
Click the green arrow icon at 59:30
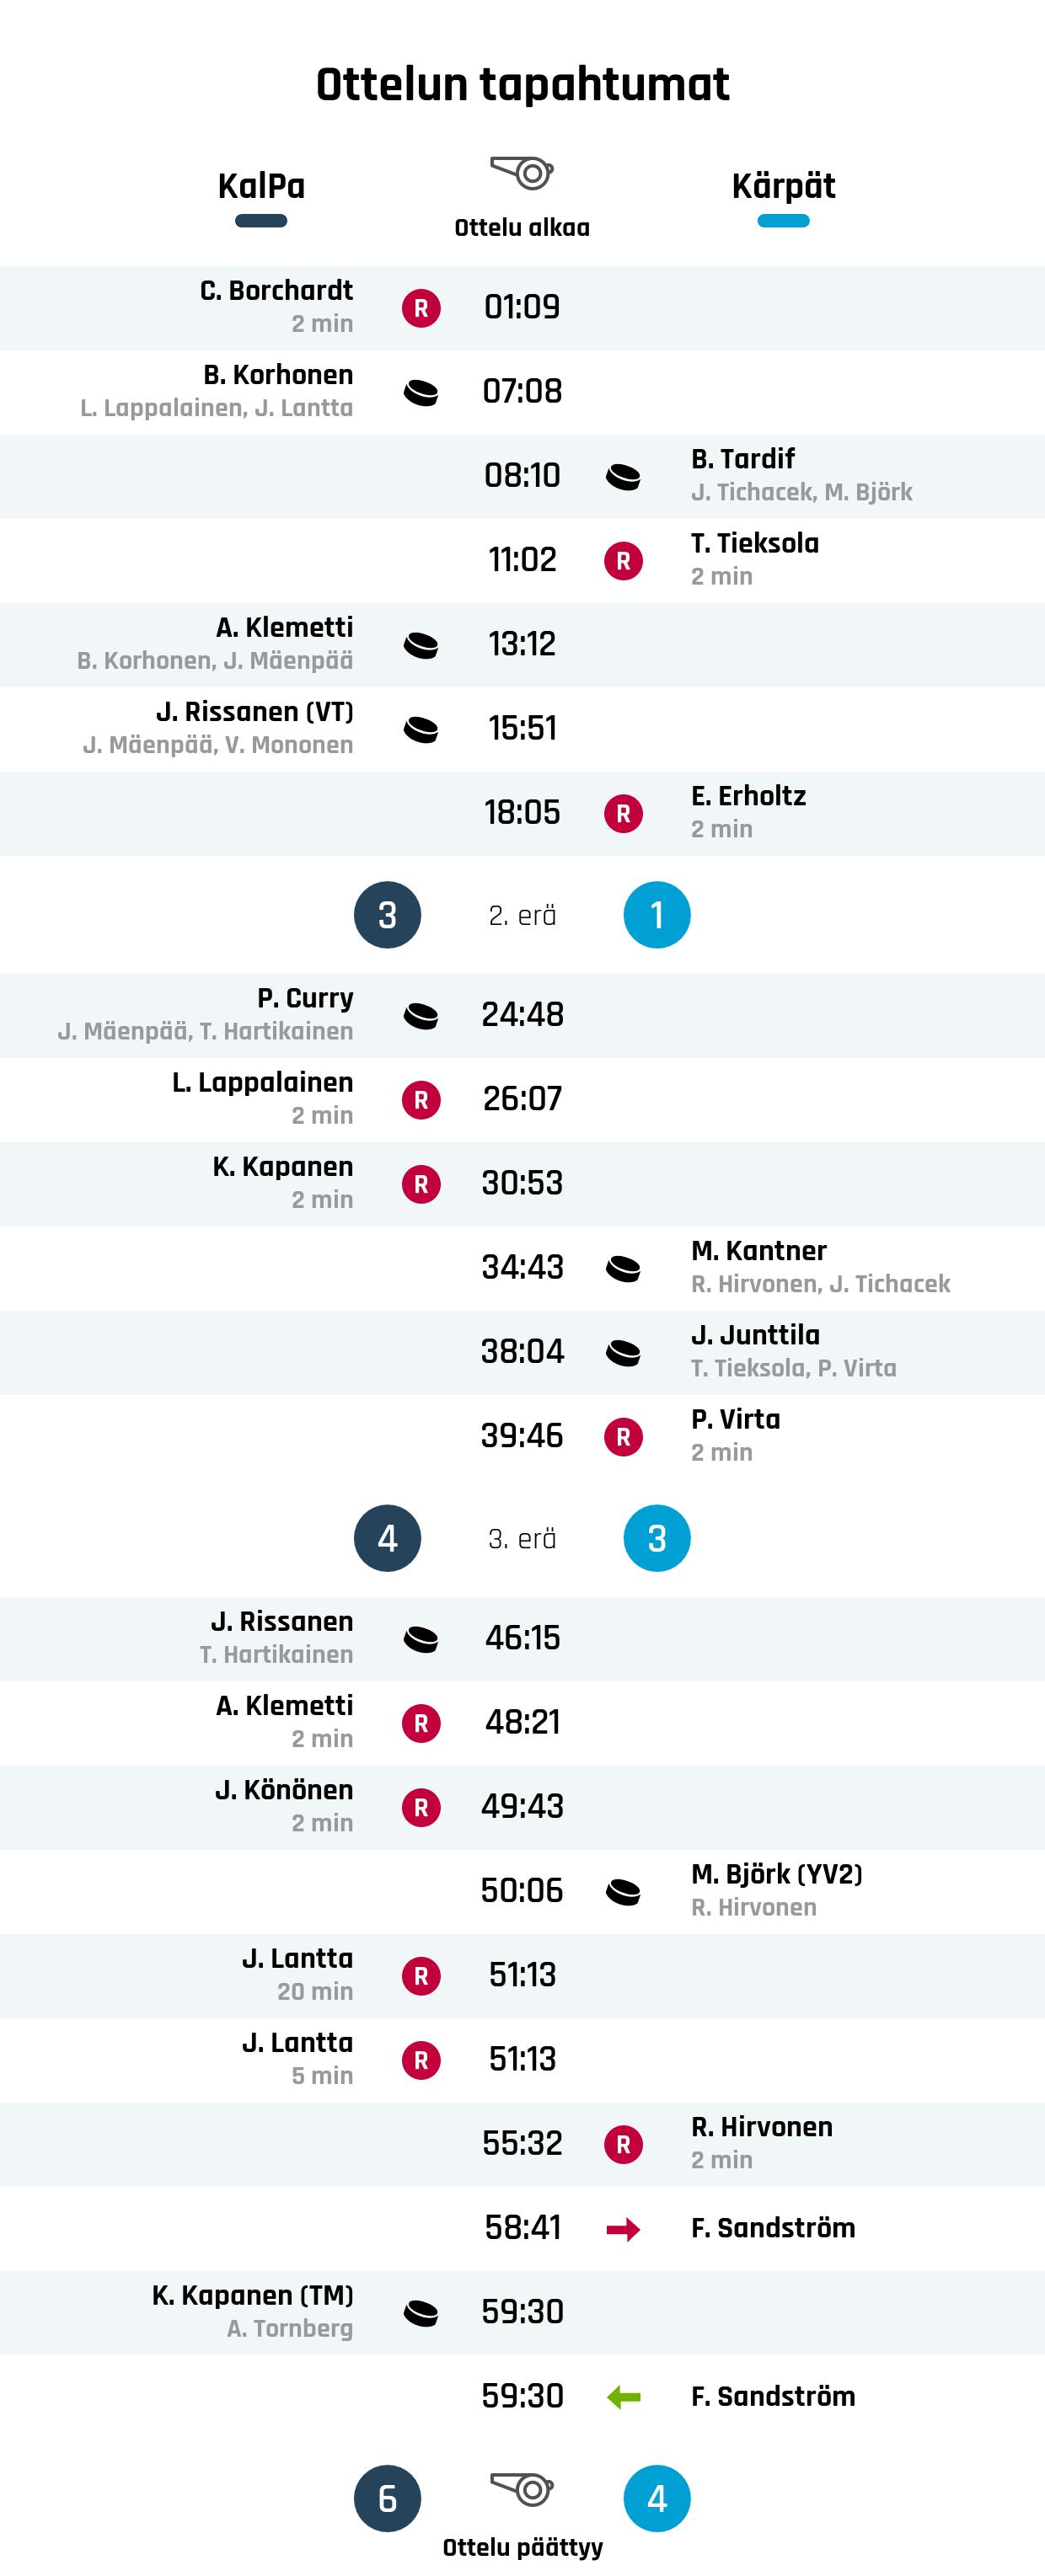pos(623,2397)
